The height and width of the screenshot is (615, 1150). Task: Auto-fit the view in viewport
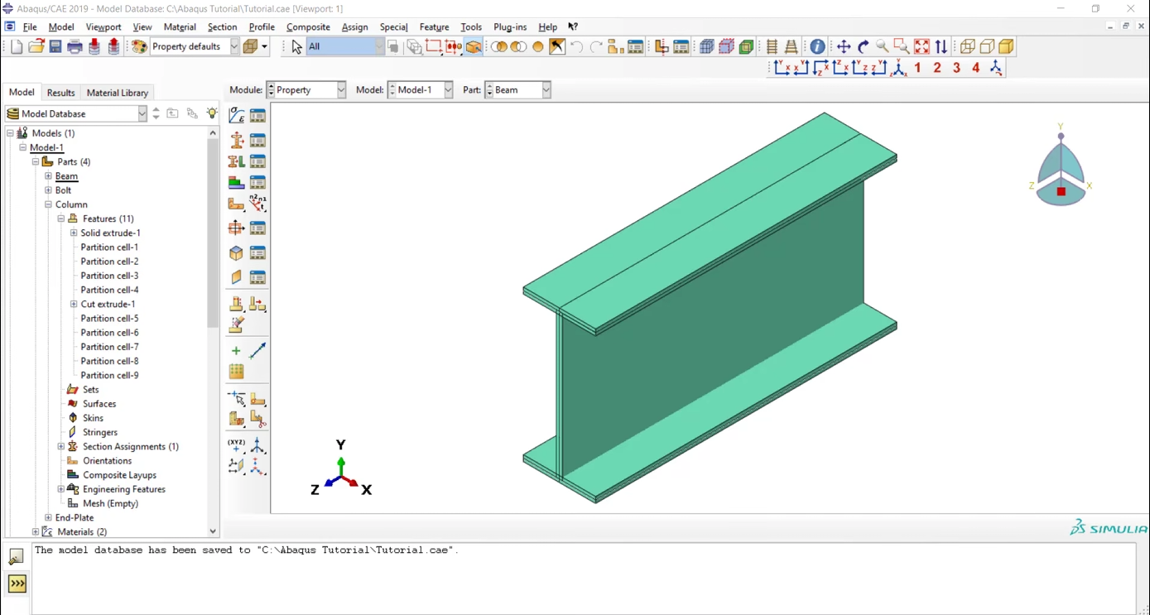tap(921, 47)
